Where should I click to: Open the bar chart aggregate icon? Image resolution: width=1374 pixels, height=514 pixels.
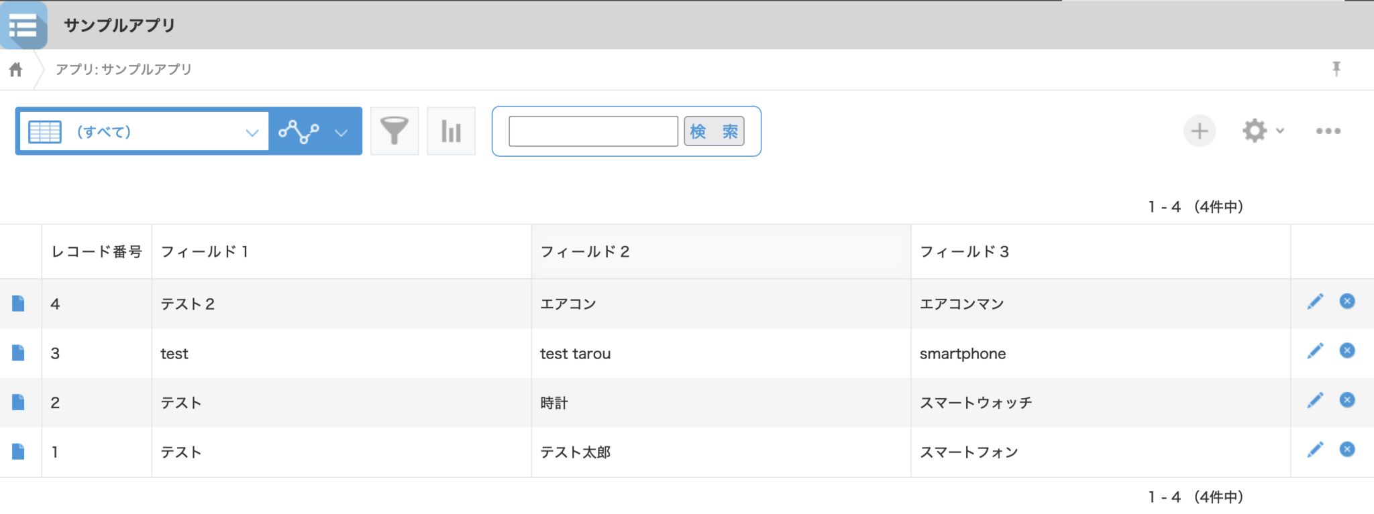[451, 131]
